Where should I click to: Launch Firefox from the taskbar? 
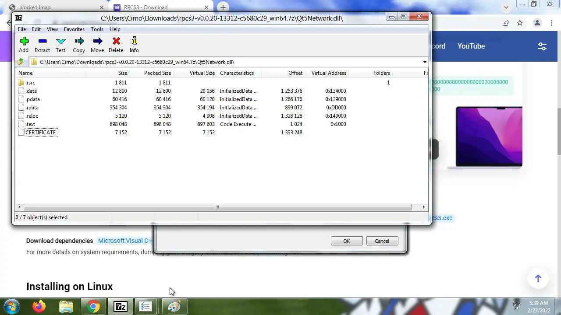point(39,306)
